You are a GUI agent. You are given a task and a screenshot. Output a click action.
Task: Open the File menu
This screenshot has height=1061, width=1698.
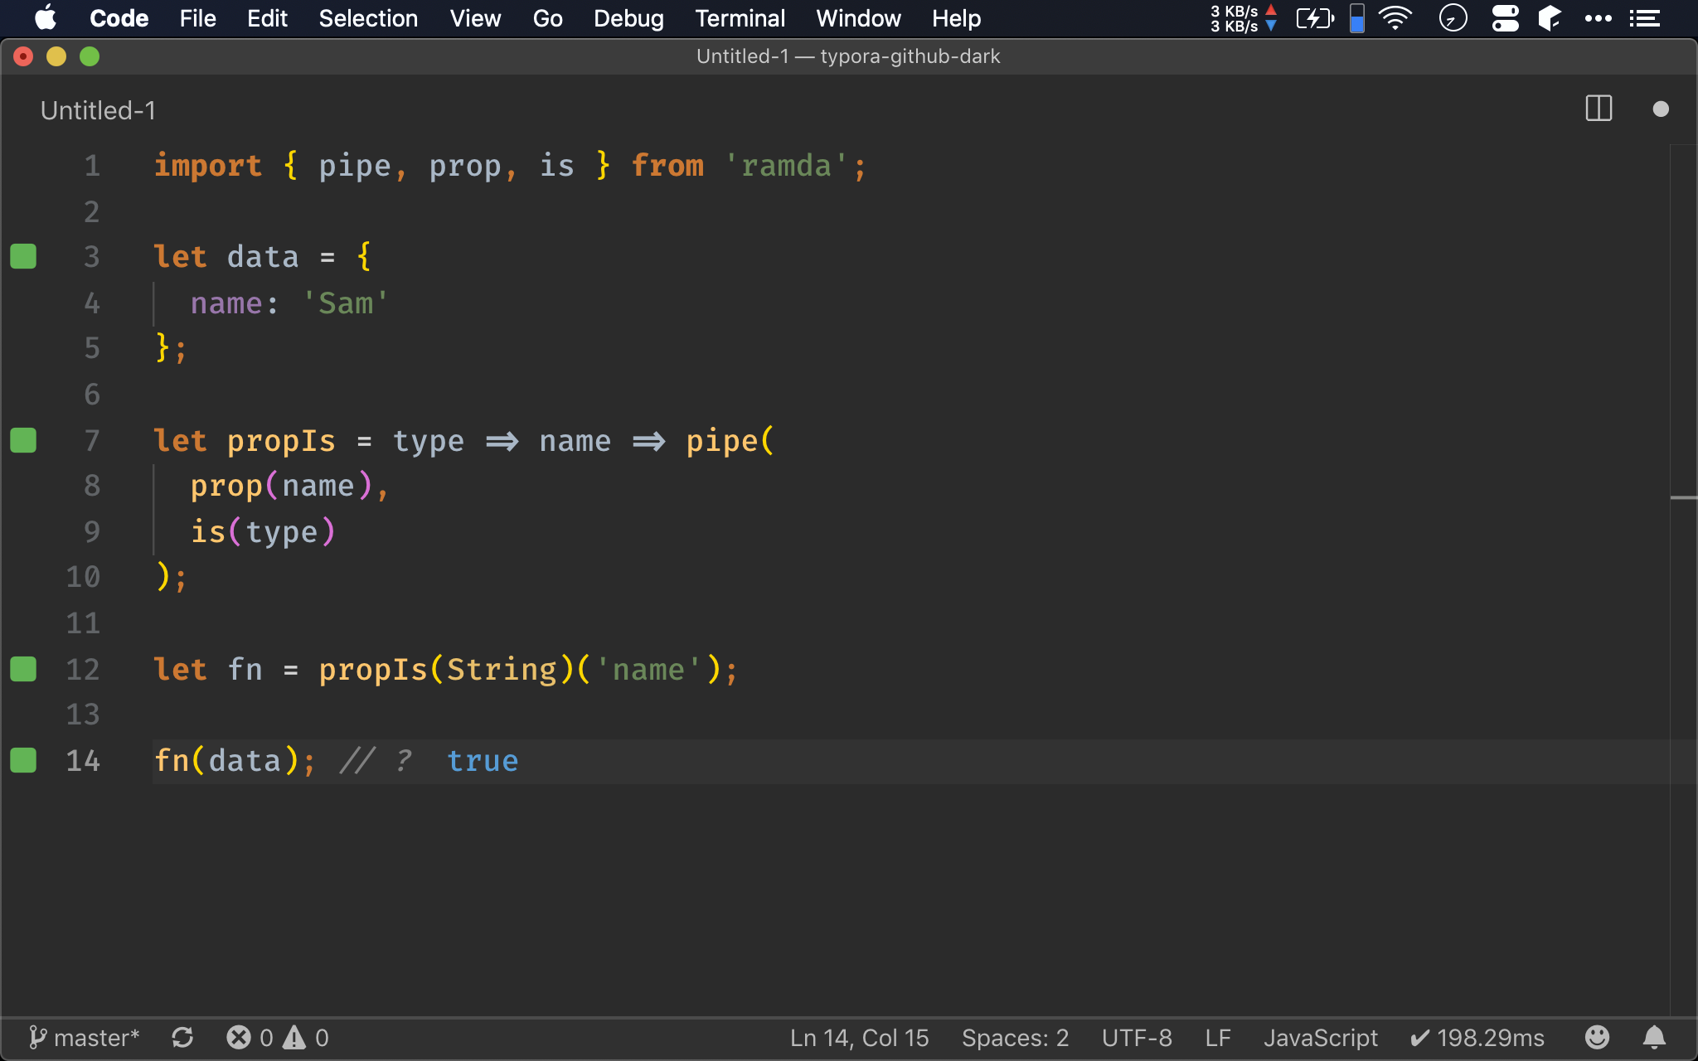click(x=197, y=18)
